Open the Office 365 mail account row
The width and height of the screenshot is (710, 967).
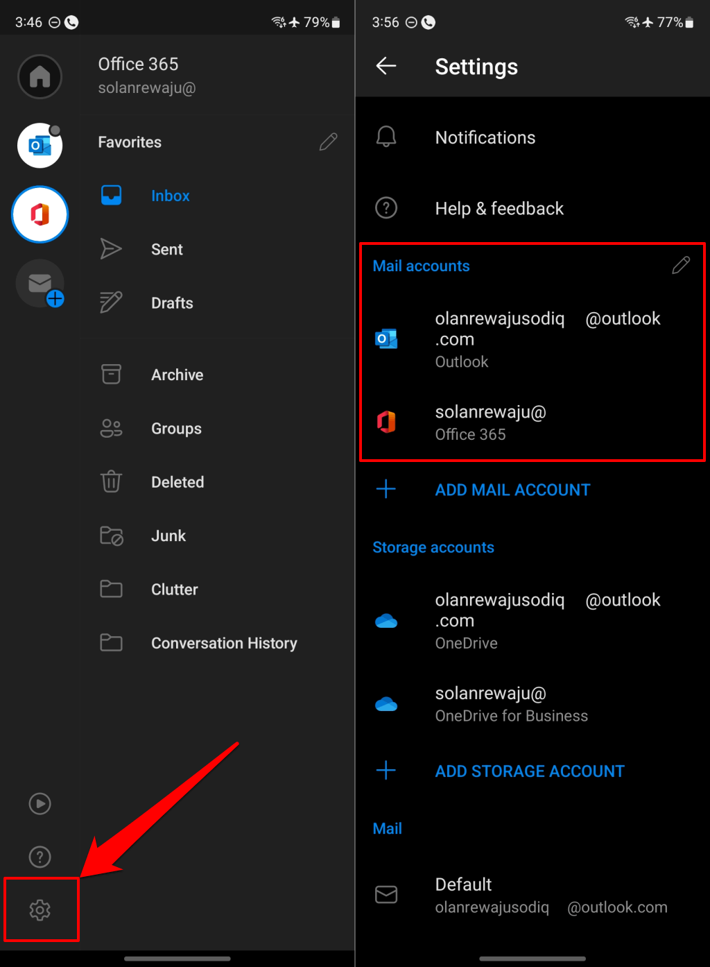532,423
